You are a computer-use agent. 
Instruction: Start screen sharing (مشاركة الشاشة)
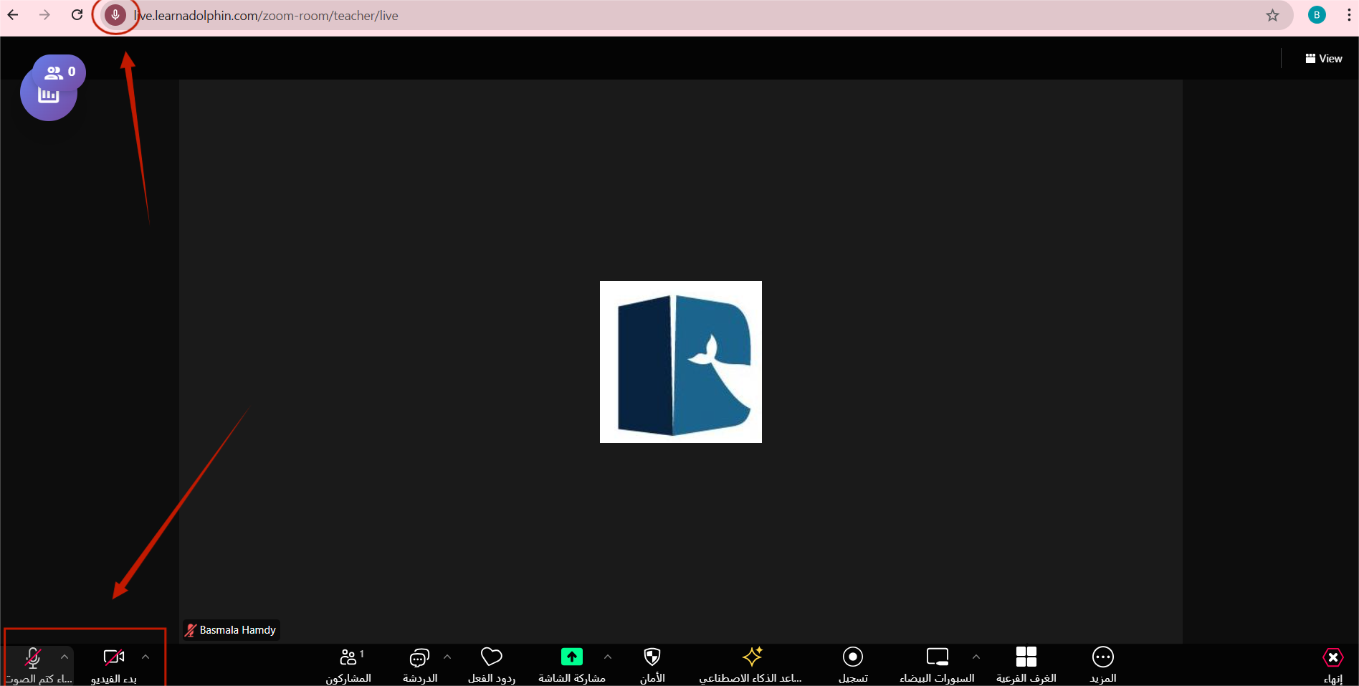click(571, 664)
